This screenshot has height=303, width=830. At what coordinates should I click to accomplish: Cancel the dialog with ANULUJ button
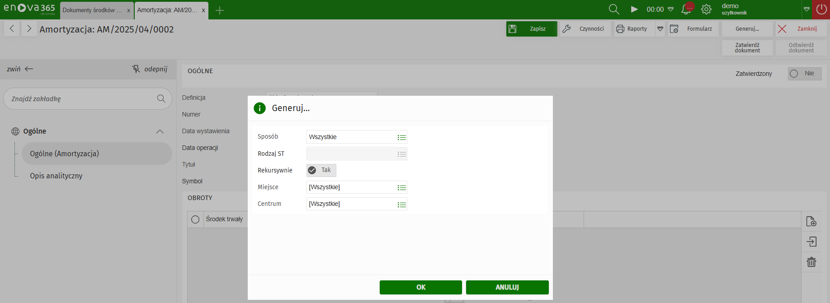pos(507,287)
